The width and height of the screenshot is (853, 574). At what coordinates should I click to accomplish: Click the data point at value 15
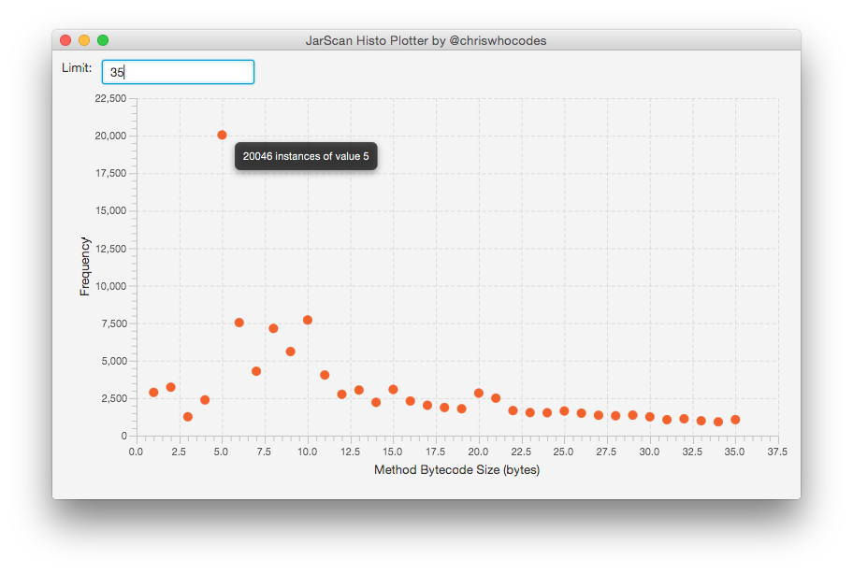click(x=393, y=389)
